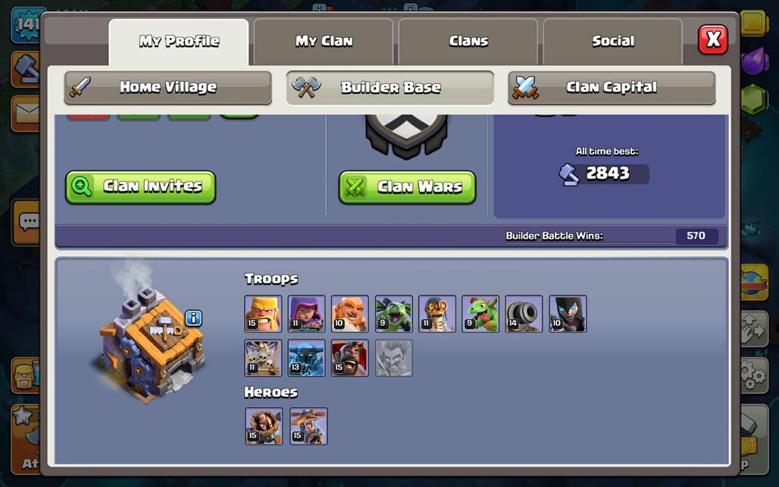This screenshot has height=487, width=779.
Task: Tap the Battle Copter hero icon
Action: pos(308,426)
